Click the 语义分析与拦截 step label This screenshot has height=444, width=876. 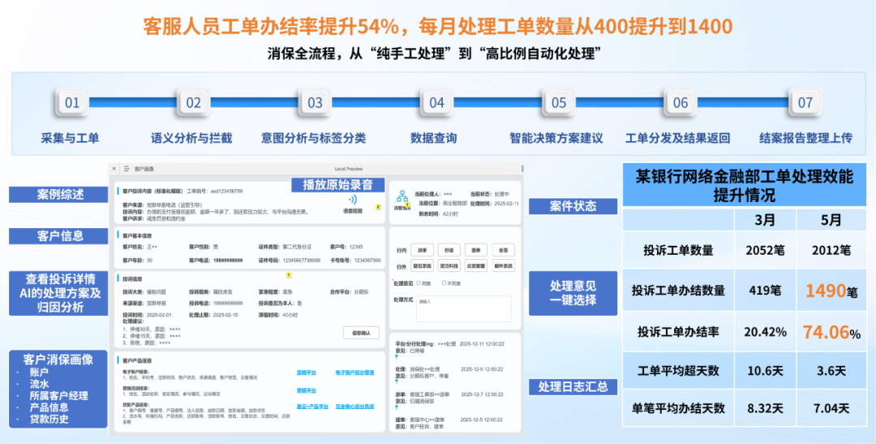191,138
